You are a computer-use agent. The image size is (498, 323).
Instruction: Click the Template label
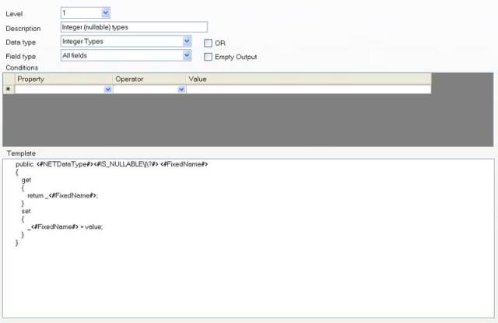coord(21,153)
